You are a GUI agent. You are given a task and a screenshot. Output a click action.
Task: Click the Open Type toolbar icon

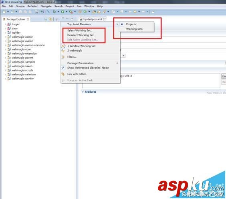[x=94, y=12]
